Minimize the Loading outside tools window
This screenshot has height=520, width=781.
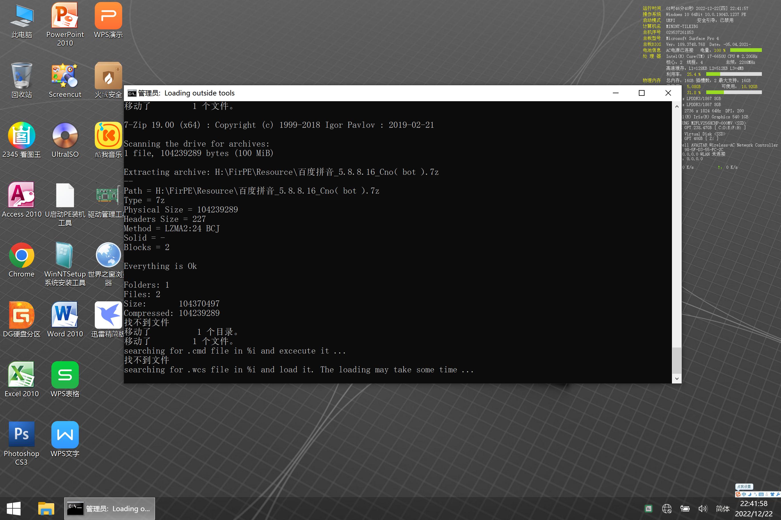(615, 93)
